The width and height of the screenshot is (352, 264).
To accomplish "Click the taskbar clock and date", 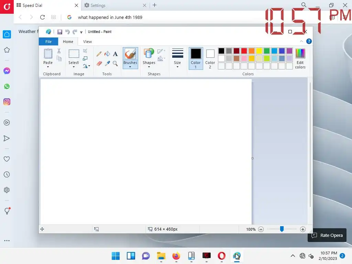I will [328, 256].
